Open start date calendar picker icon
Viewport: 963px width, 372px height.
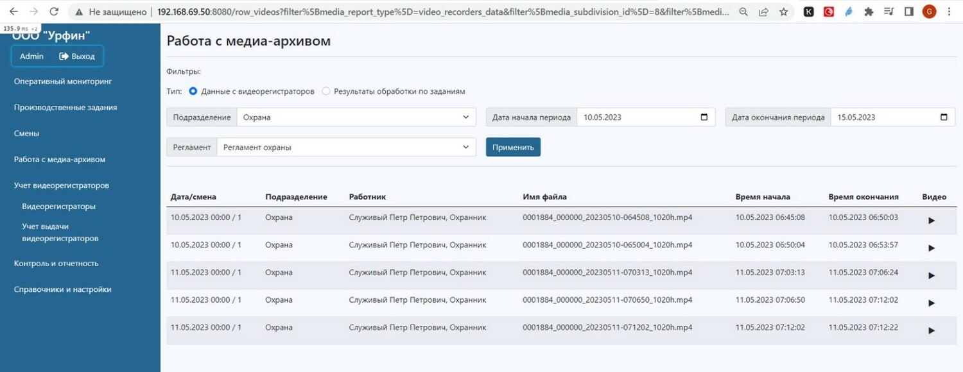pyautogui.click(x=704, y=117)
